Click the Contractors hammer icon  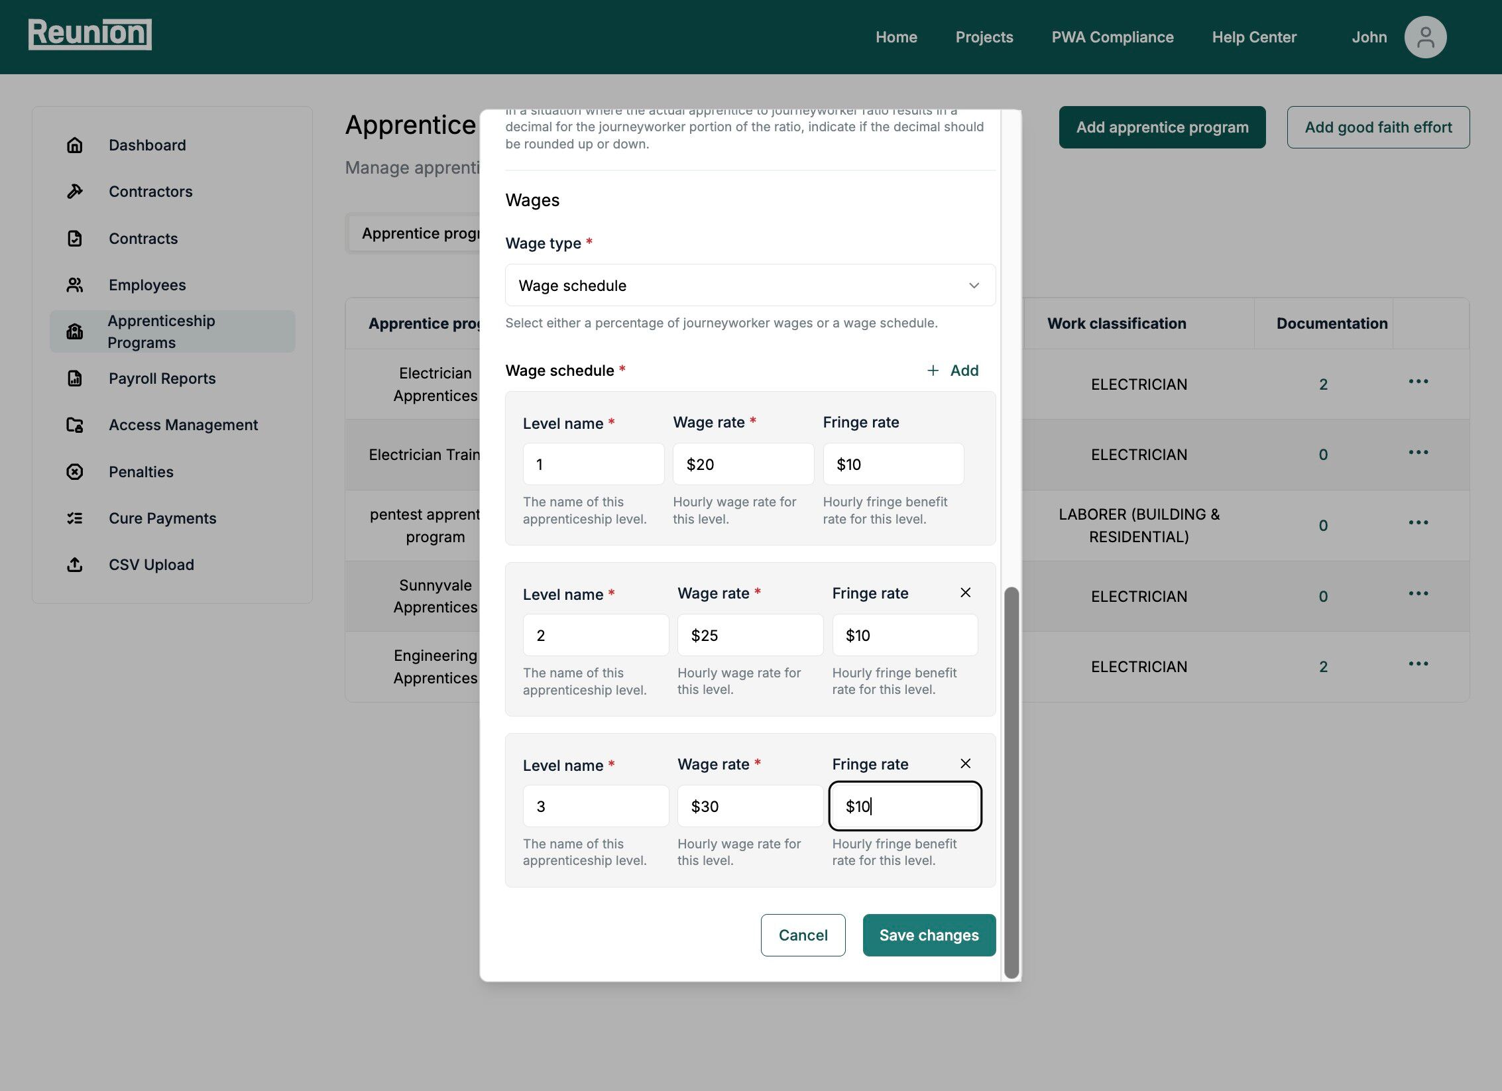pyautogui.click(x=75, y=192)
